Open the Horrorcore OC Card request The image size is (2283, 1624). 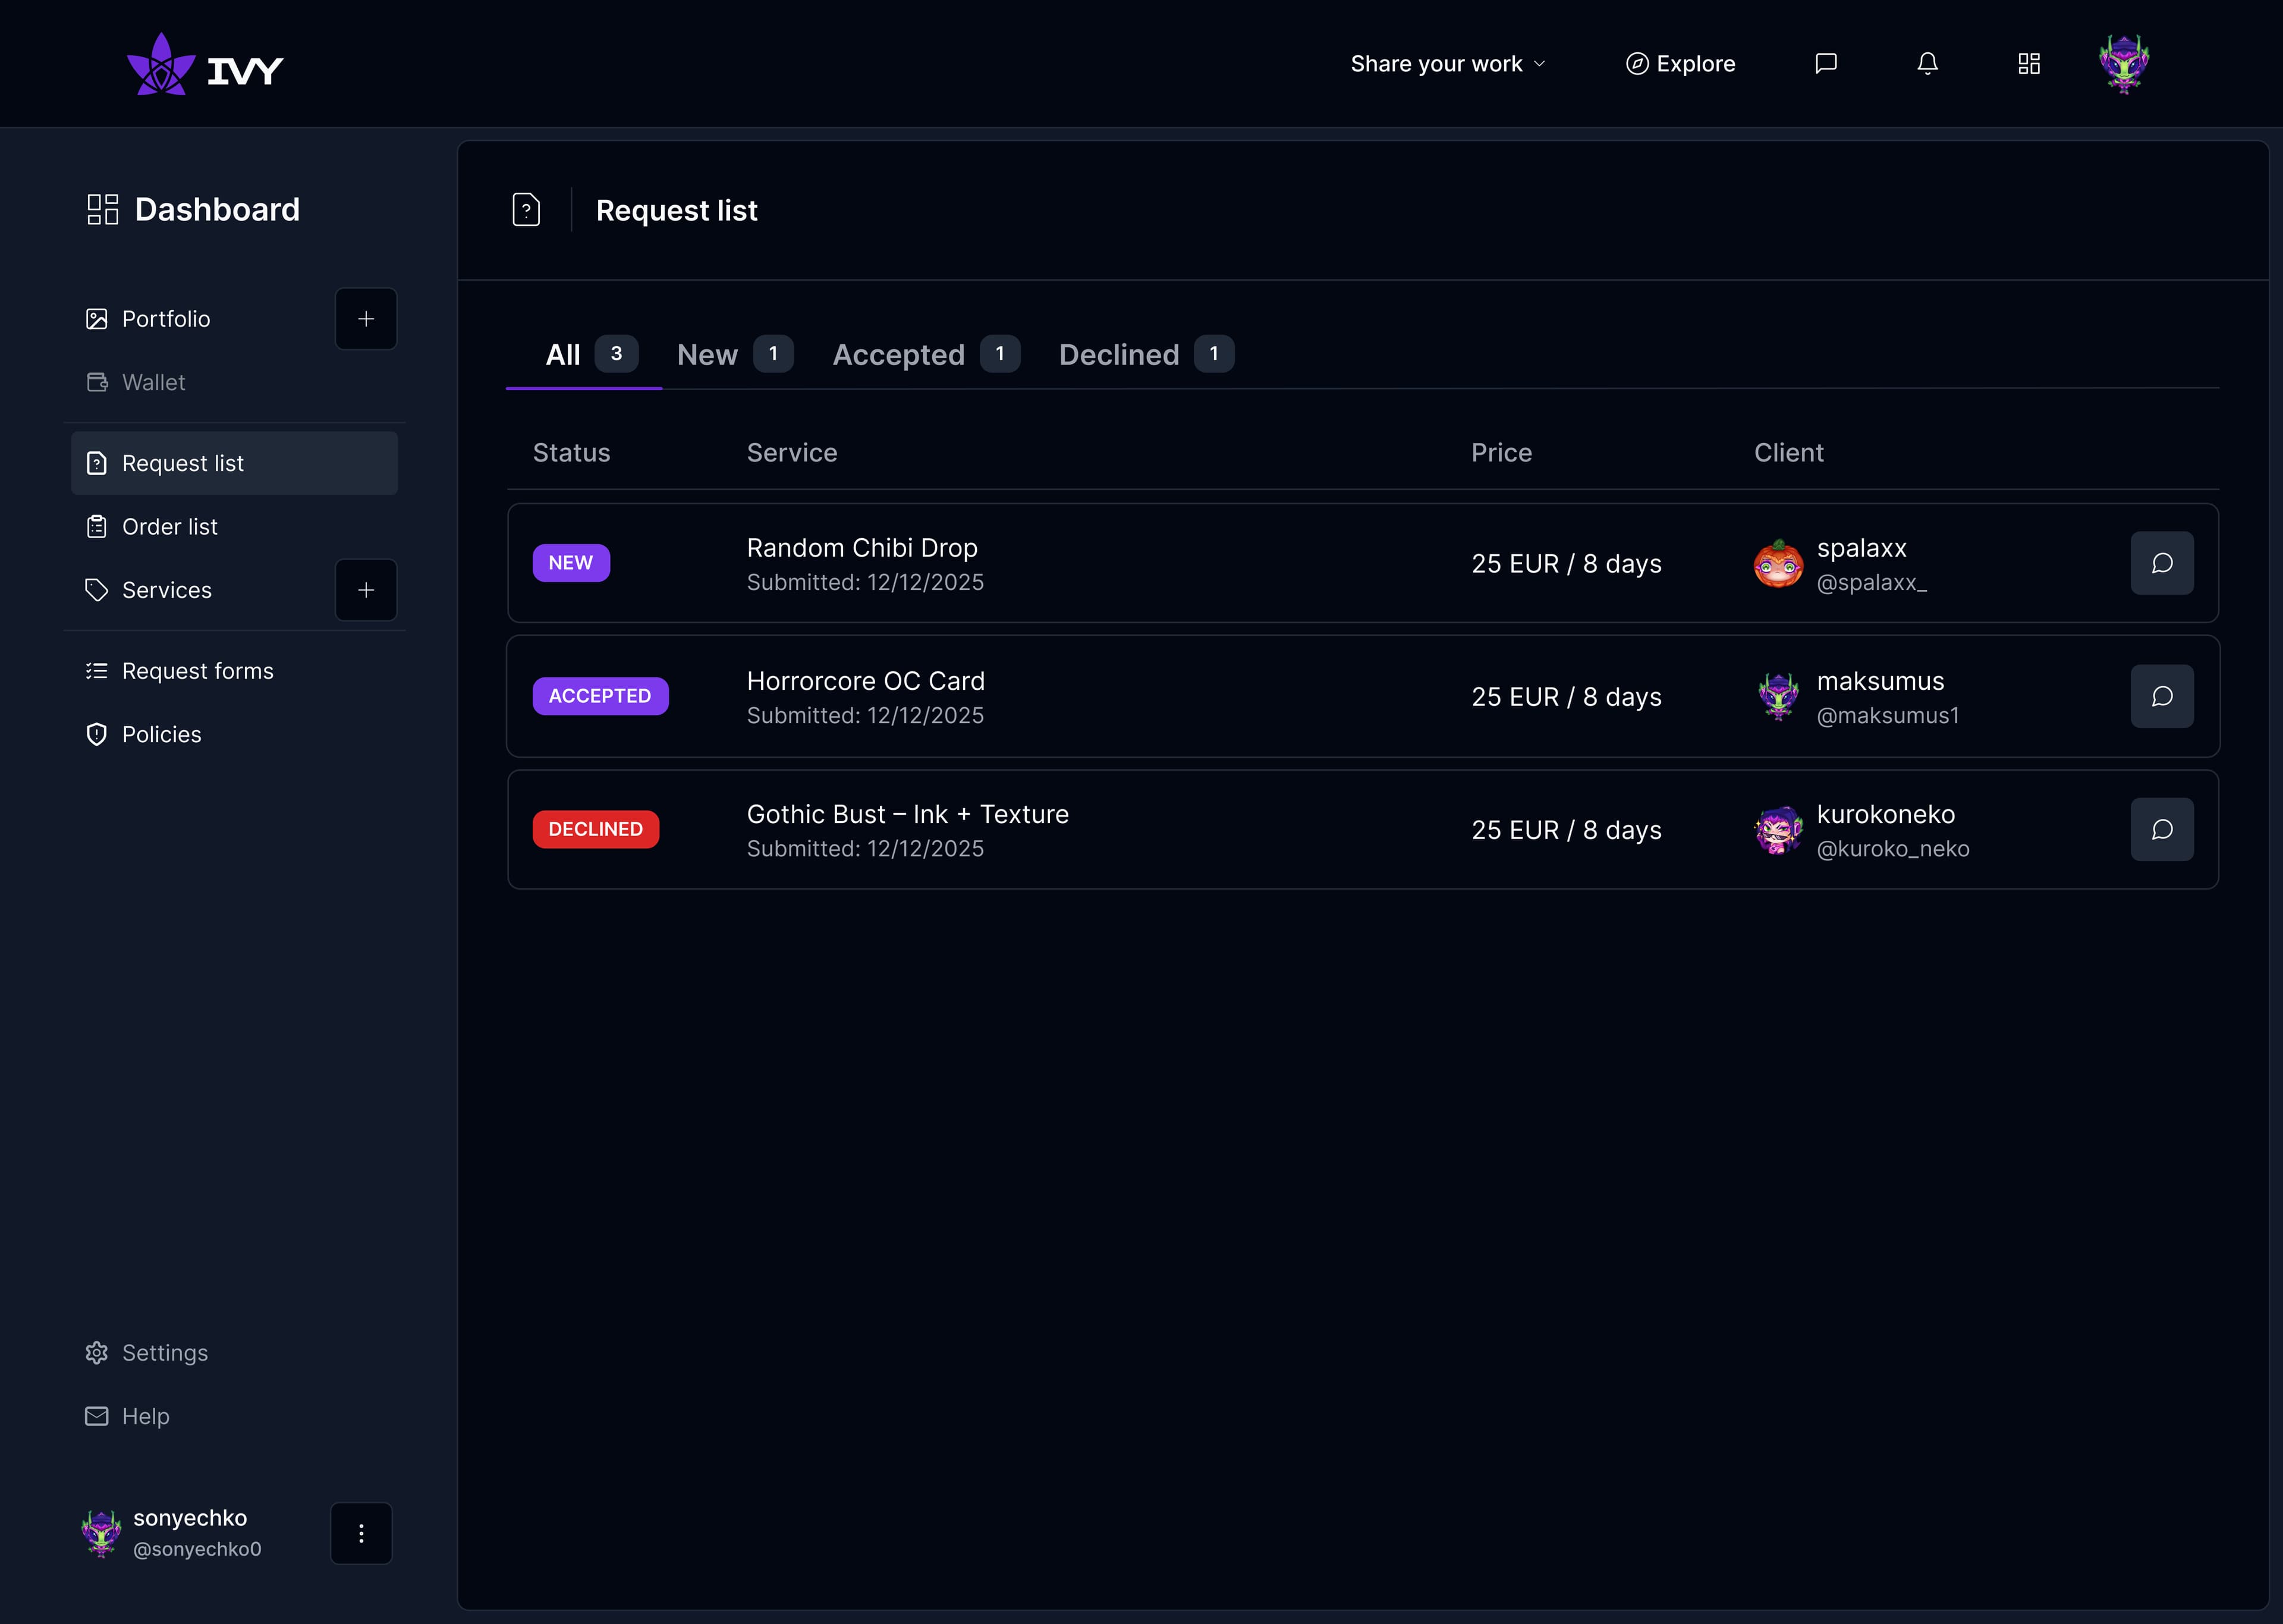(1363, 696)
